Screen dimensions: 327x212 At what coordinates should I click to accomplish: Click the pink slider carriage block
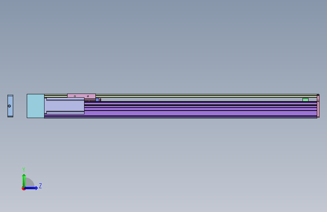click(81, 96)
